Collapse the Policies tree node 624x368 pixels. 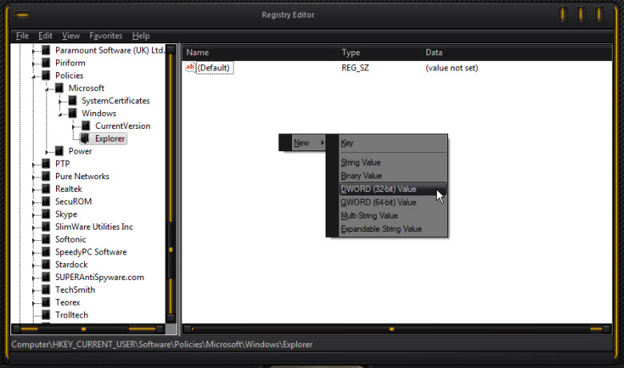point(34,76)
